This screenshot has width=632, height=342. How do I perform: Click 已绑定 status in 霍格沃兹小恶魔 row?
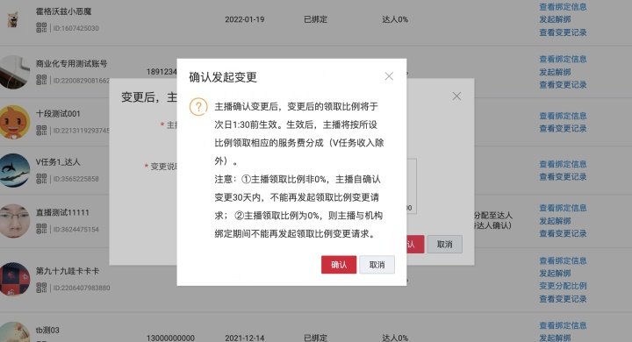(316, 19)
